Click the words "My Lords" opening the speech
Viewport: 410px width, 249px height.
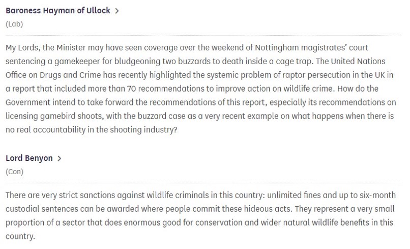pyautogui.click(x=21, y=47)
